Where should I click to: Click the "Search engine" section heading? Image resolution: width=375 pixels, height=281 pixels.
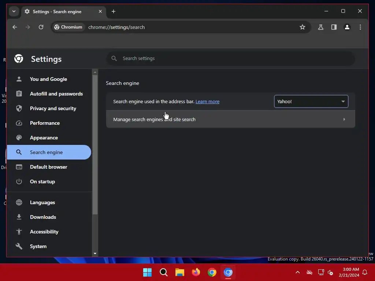[122, 83]
